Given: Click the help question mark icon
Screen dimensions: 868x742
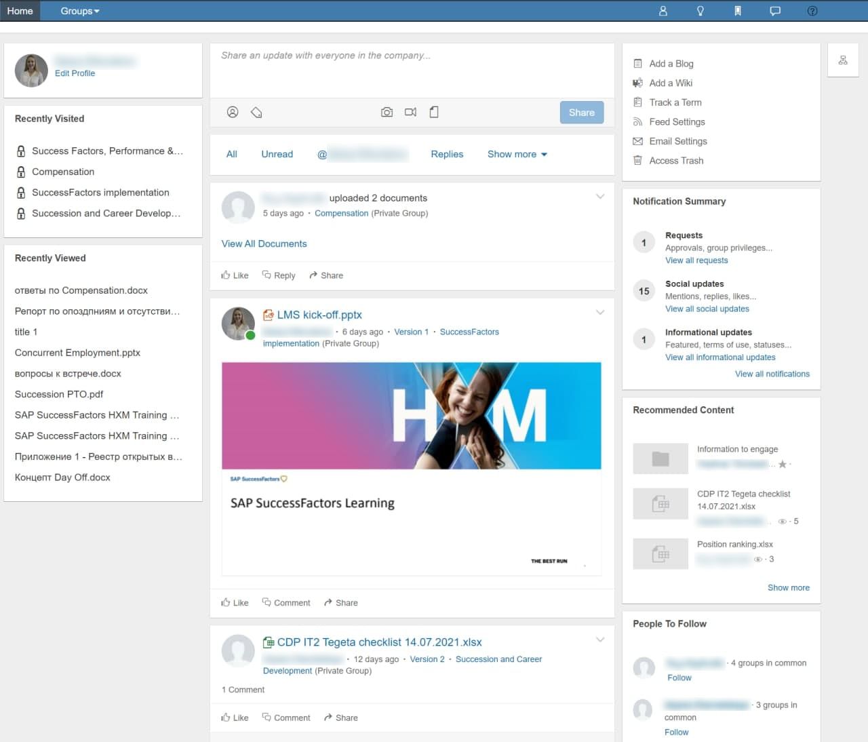Looking at the screenshot, I should pos(812,11).
